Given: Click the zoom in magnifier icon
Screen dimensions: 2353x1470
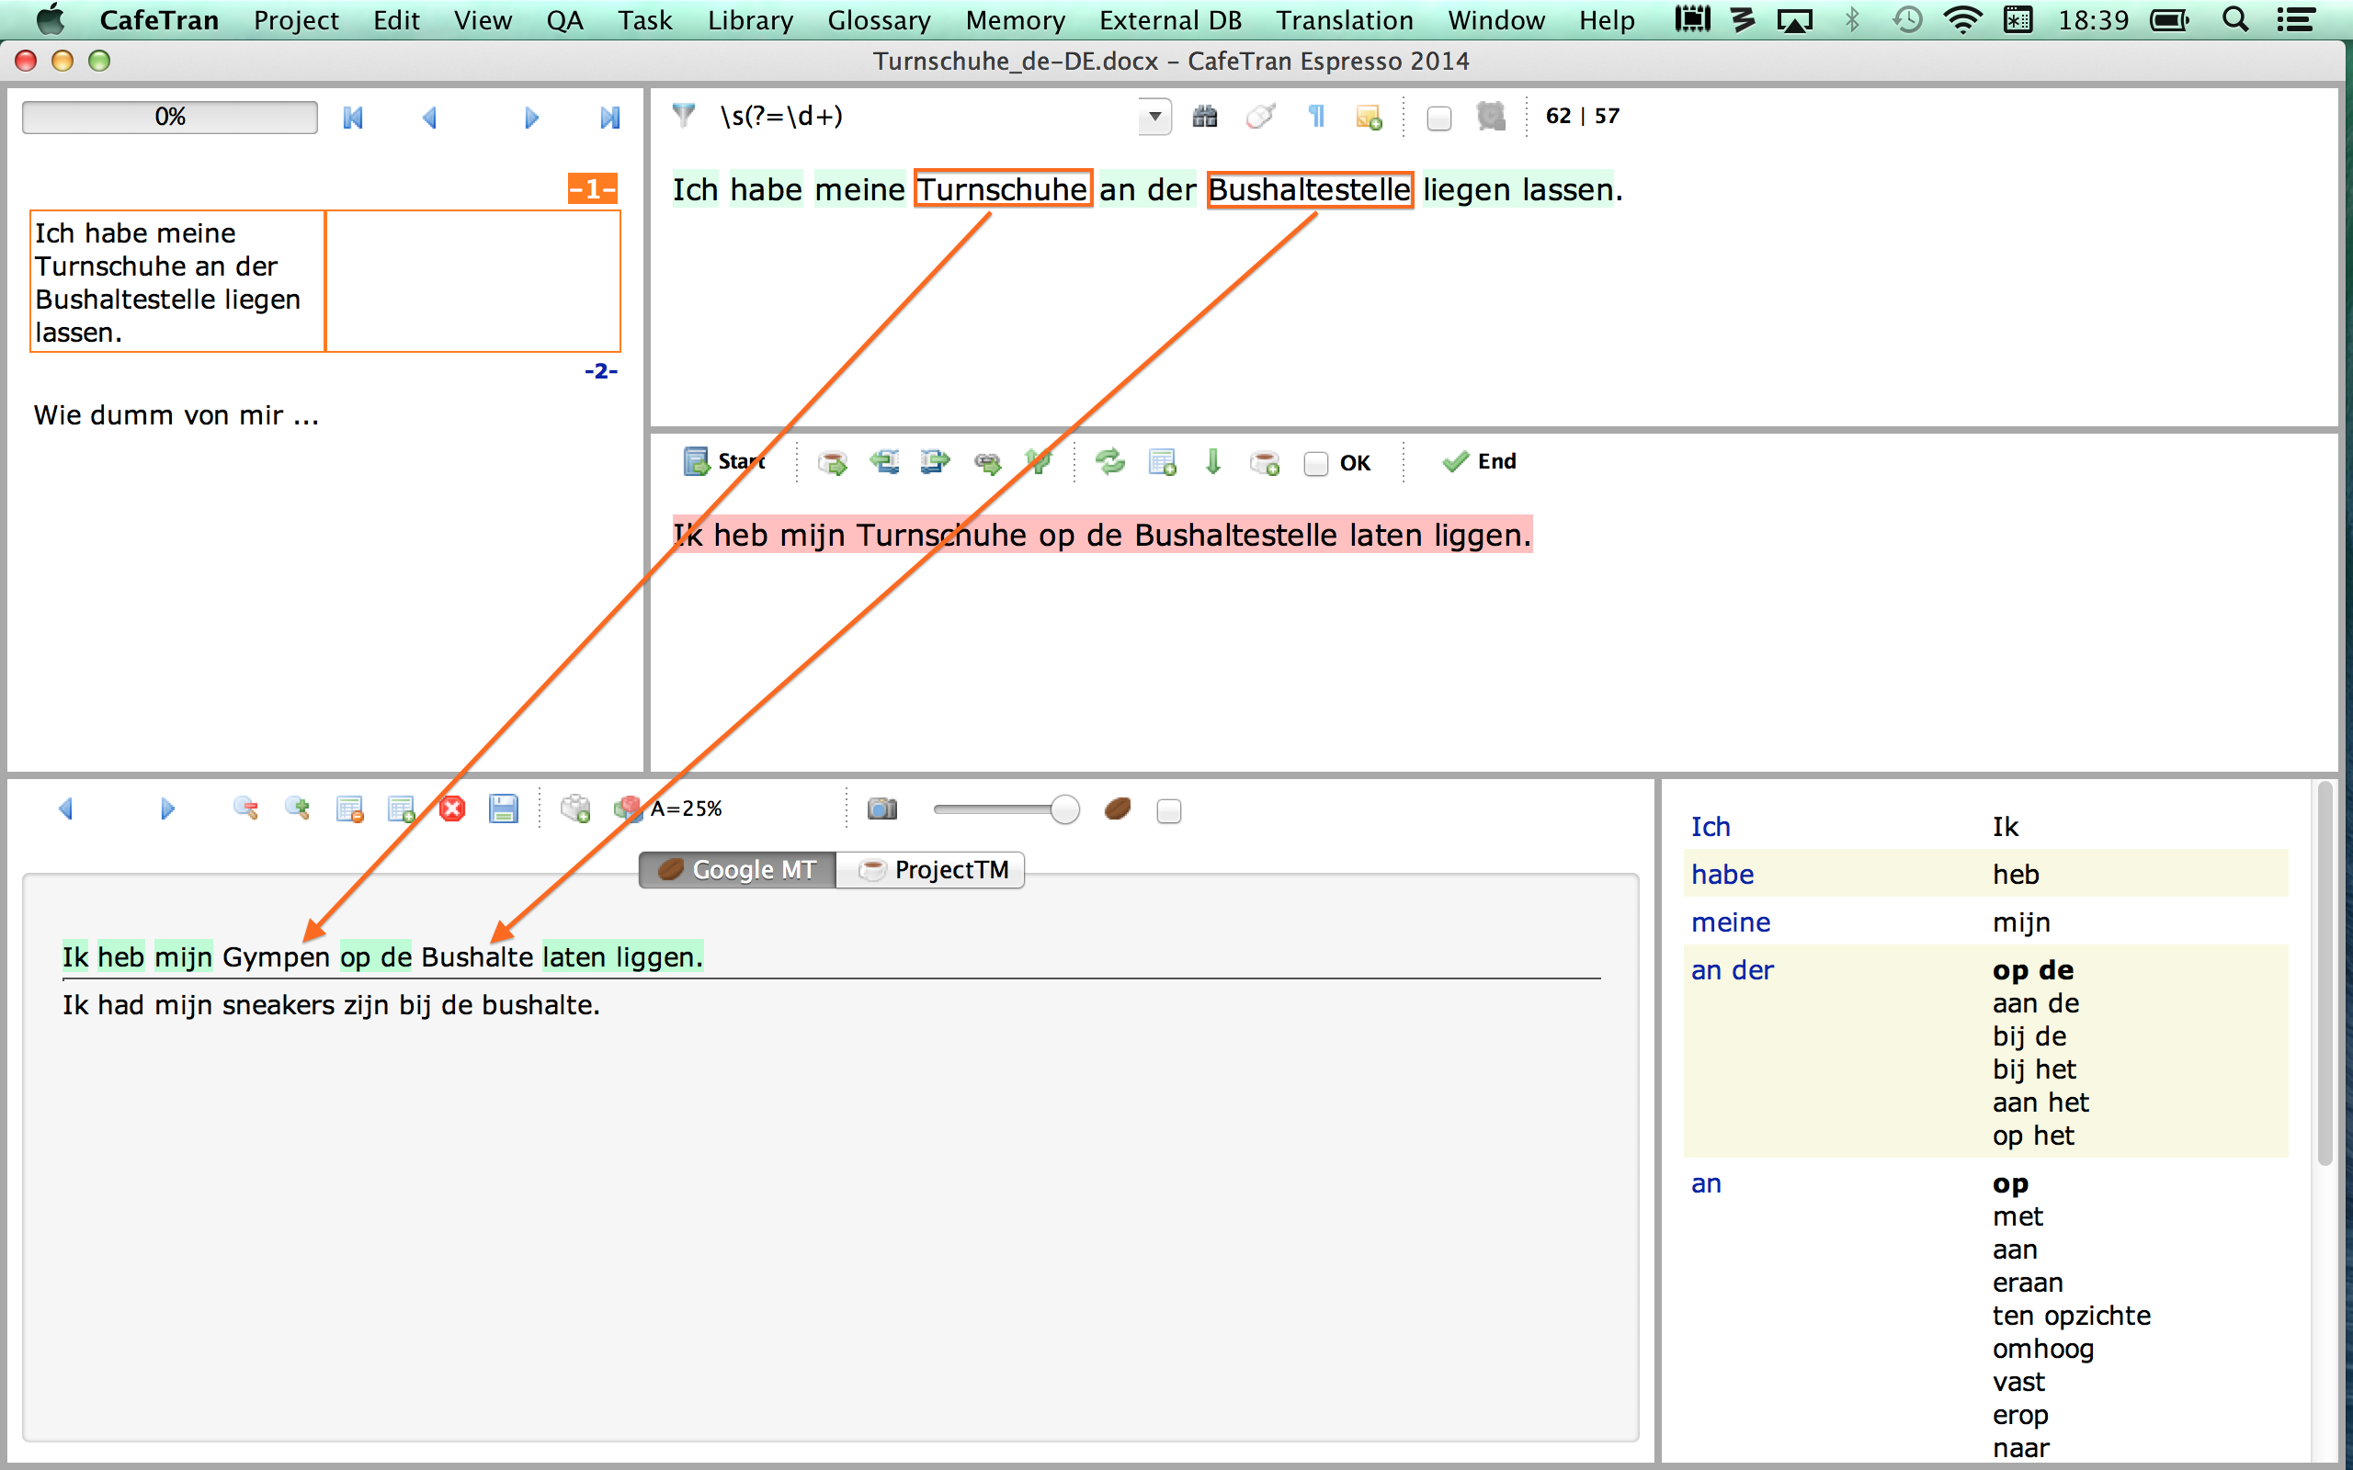Looking at the screenshot, I should pyautogui.click(x=297, y=808).
